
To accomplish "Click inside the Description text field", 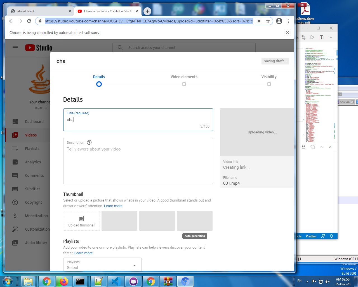I will click(x=138, y=161).
